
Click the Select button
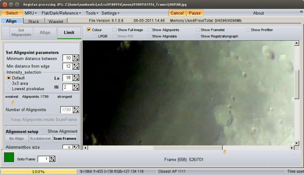coord(12,13)
